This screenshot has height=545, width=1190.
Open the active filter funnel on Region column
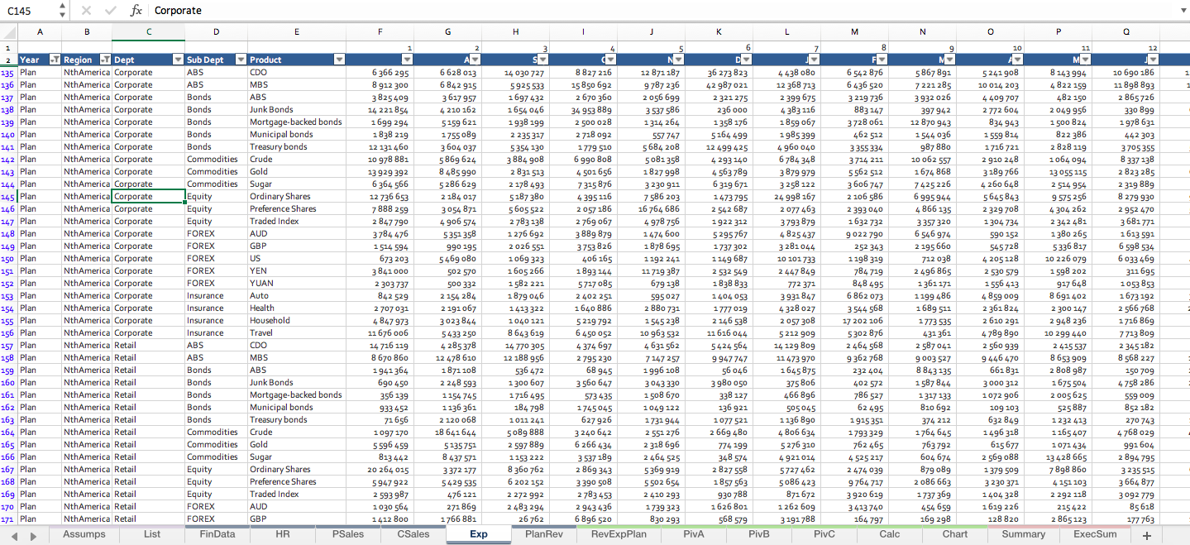pos(105,60)
